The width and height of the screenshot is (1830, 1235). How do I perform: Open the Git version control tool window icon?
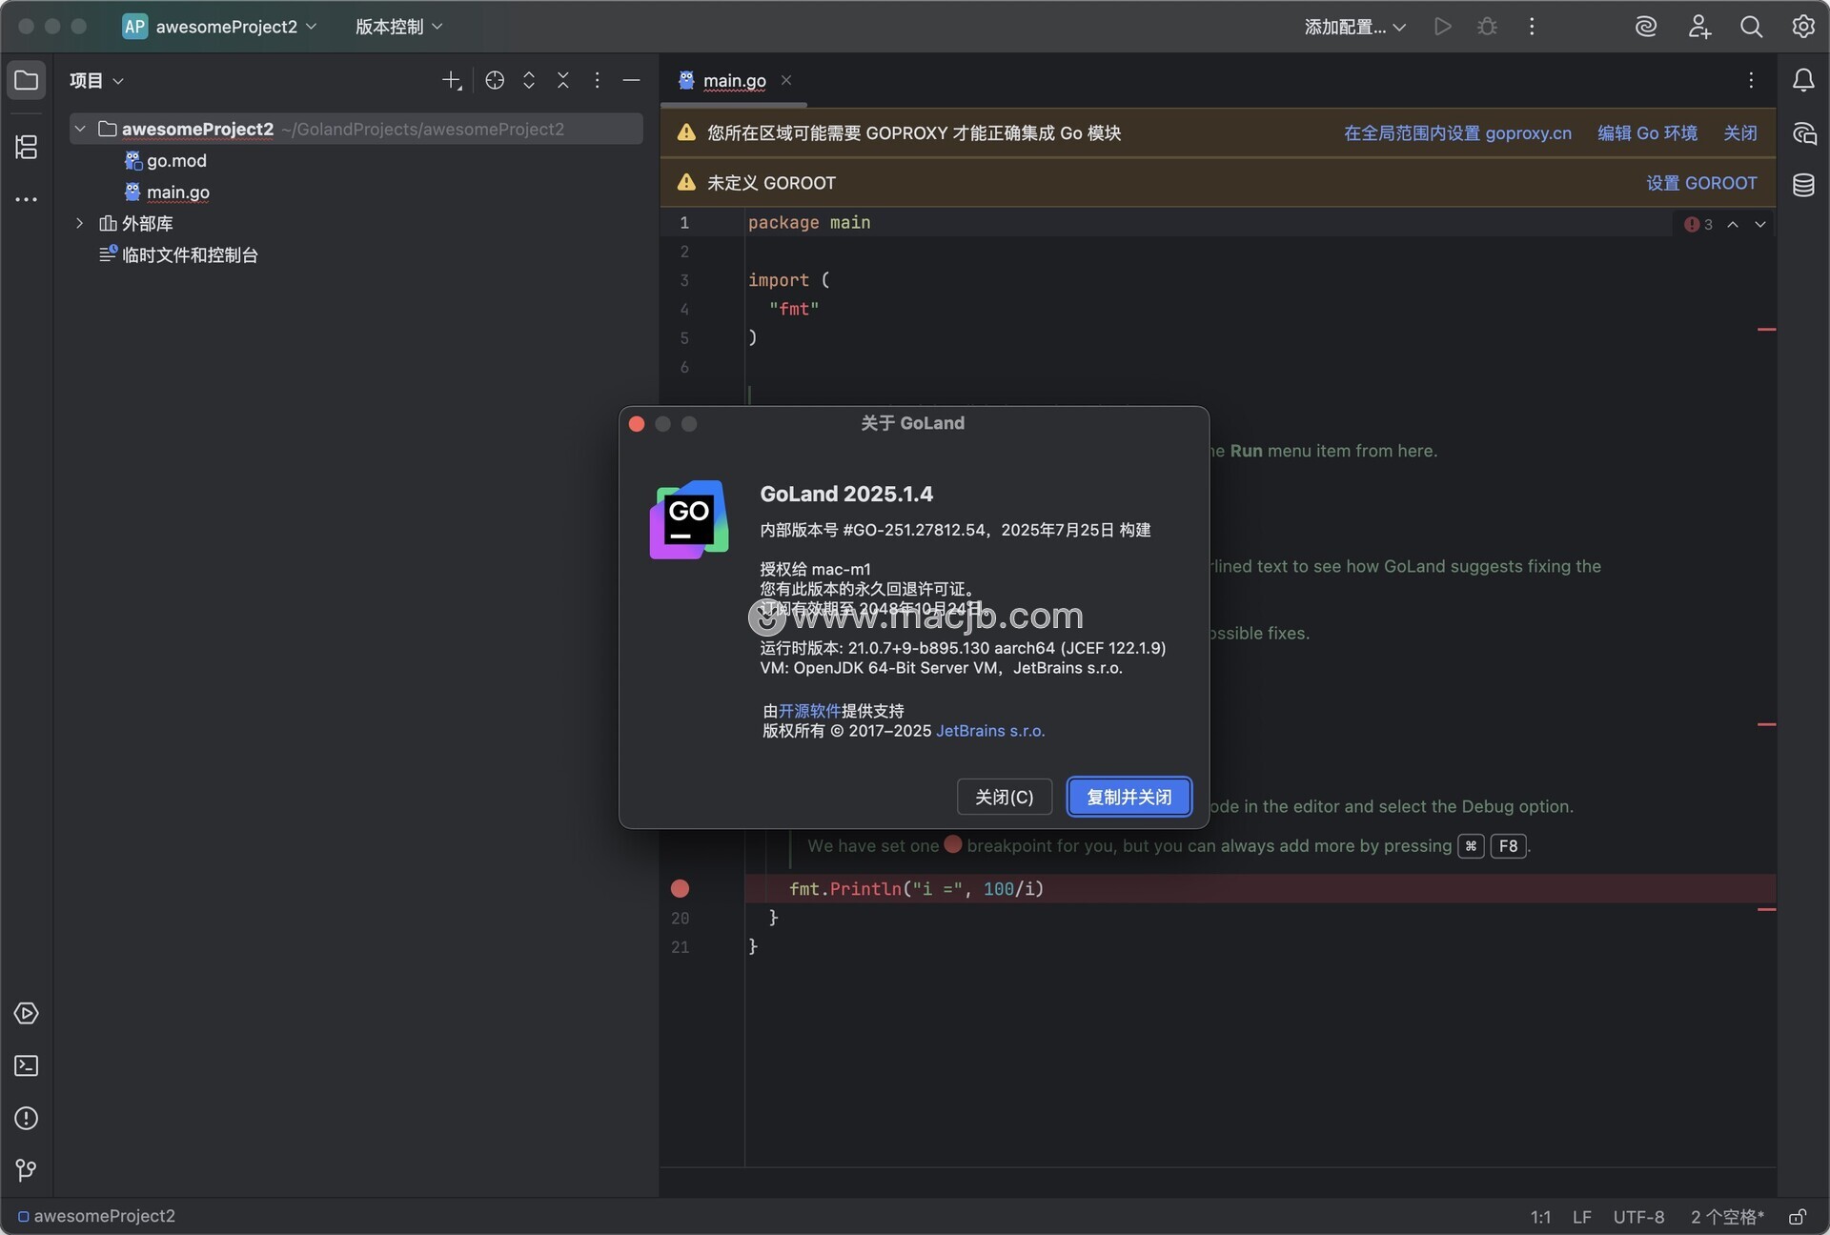[x=27, y=1170]
